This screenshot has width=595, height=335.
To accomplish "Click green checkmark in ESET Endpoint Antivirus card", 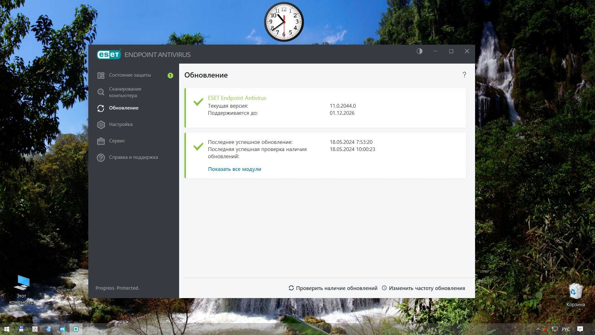I will tap(198, 102).
